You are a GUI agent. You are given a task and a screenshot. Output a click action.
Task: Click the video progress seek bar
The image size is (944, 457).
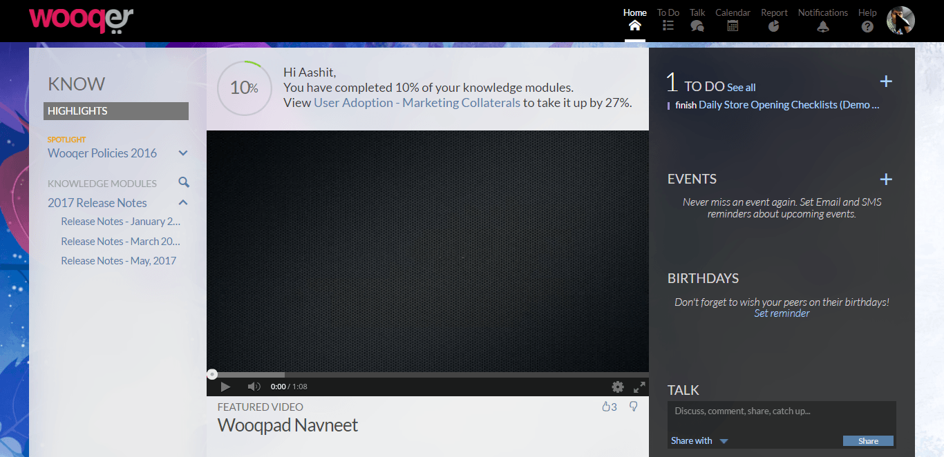(x=428, y=375)
